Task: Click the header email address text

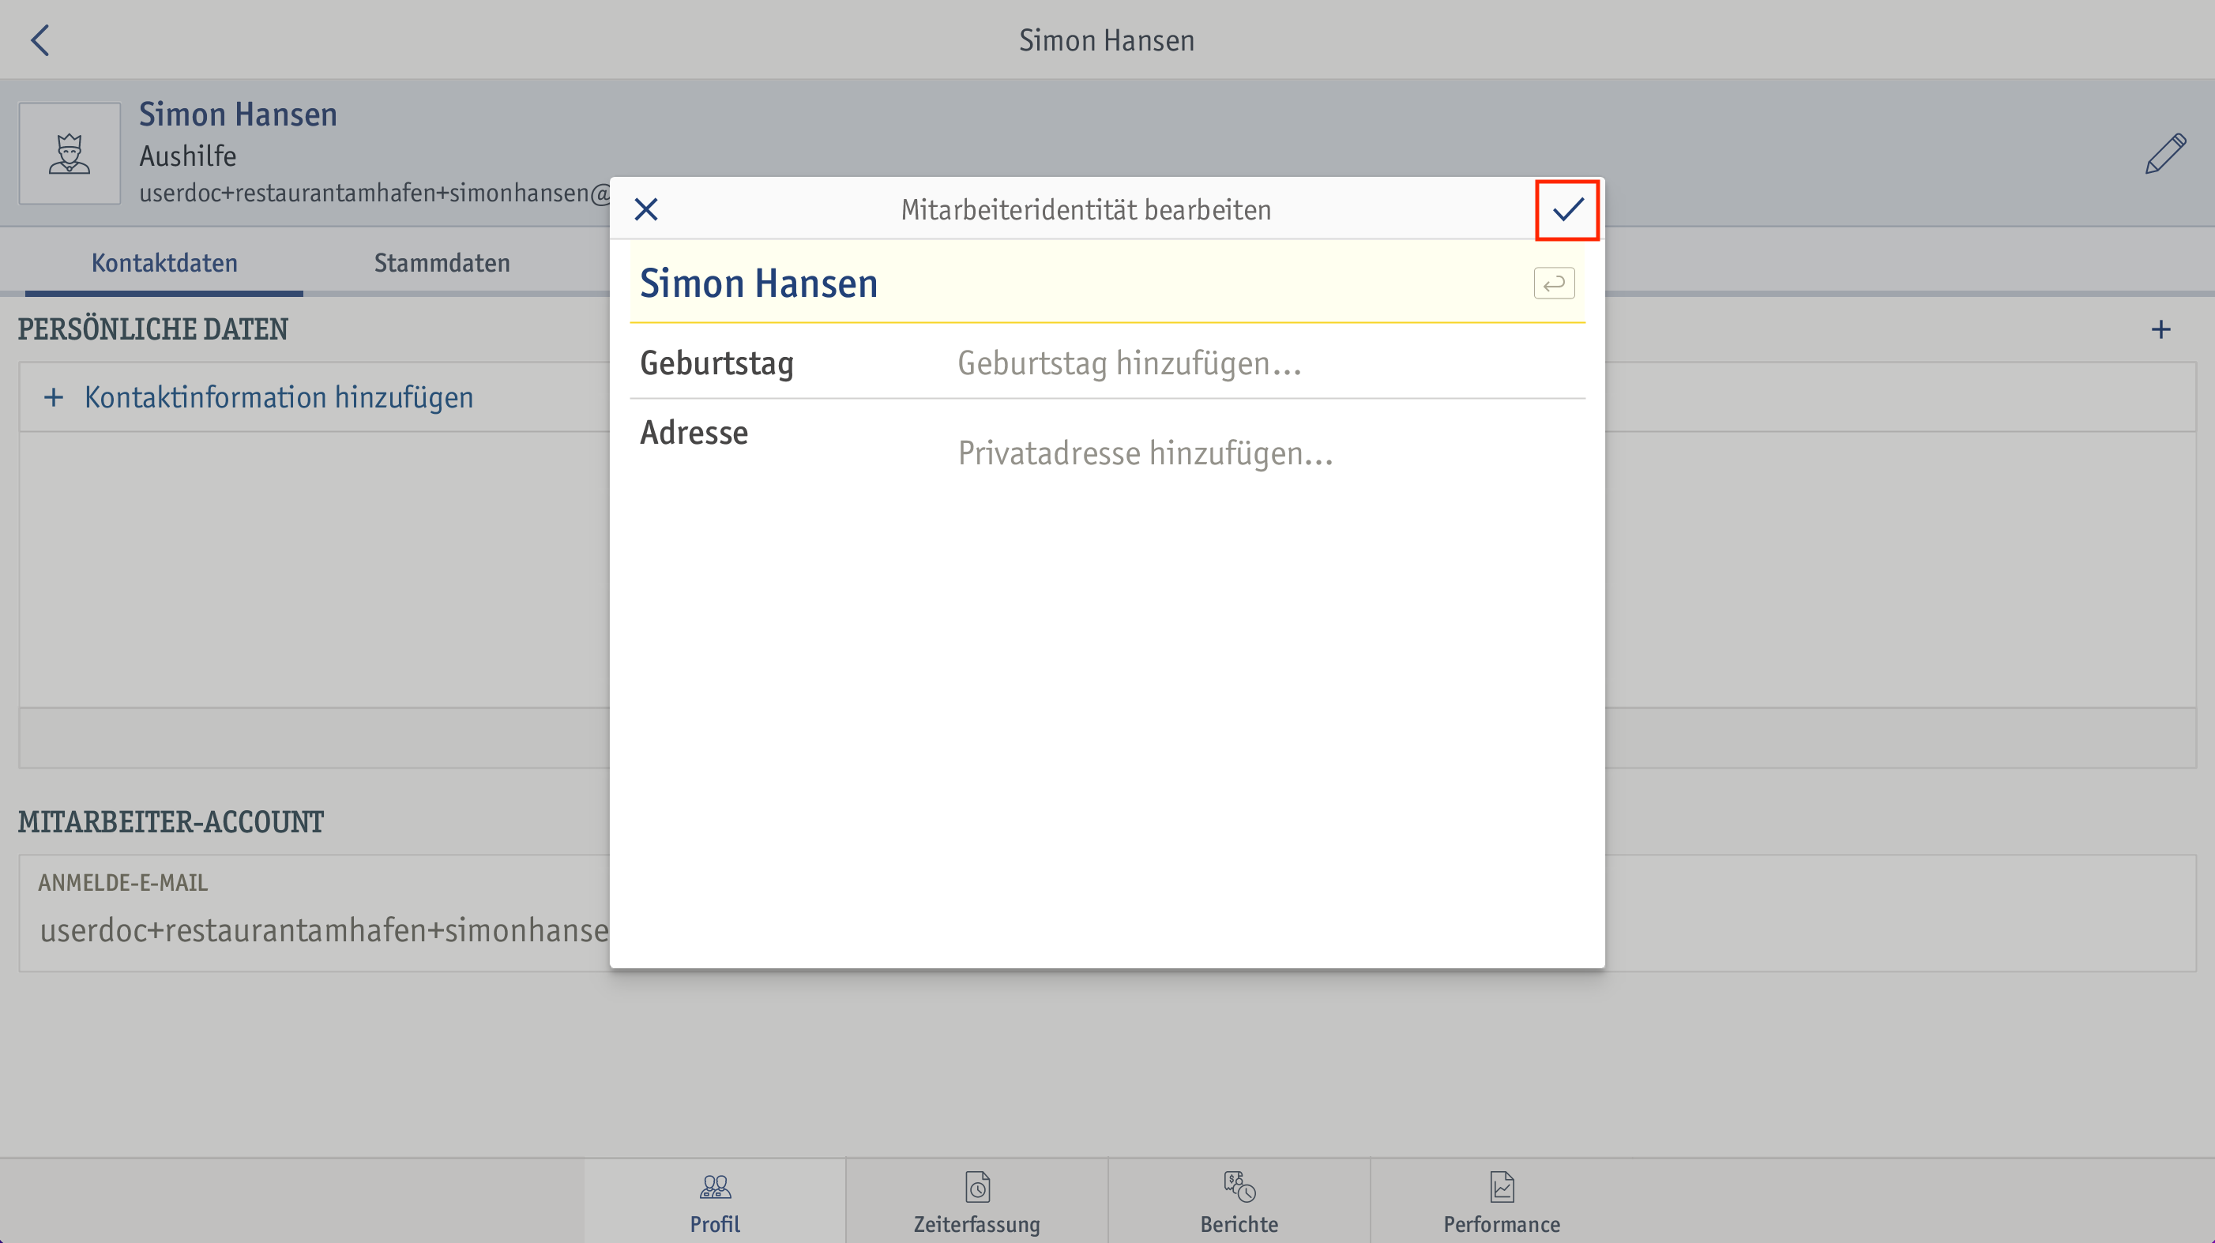Action: pos(375,193)
